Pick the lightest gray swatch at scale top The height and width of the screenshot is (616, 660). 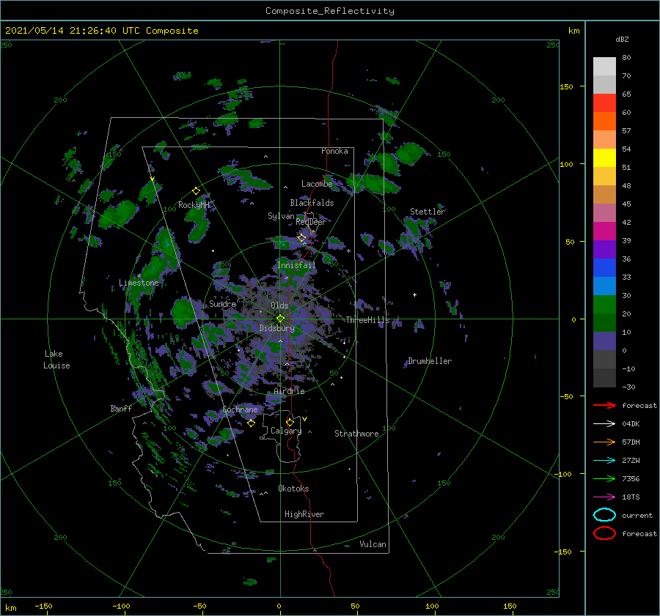pyautogui.click(x=604, y=67)
